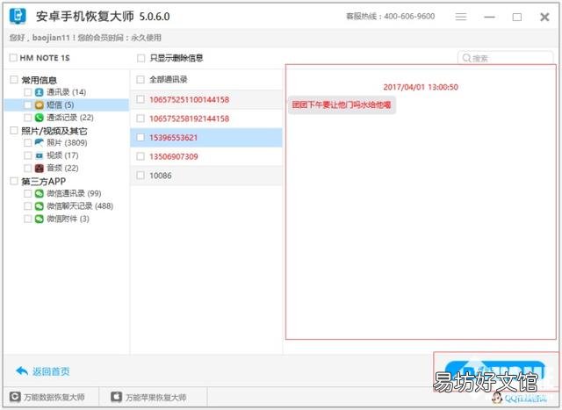This screenshot has width=562, height=410.
Task: Enable 只显示删除信息 checkbox
Action: (x=141, y=58)
